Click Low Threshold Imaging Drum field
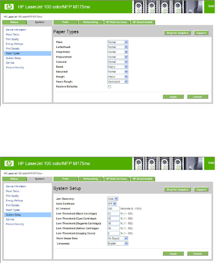This screenshot has height=263, width=215. 114,233
